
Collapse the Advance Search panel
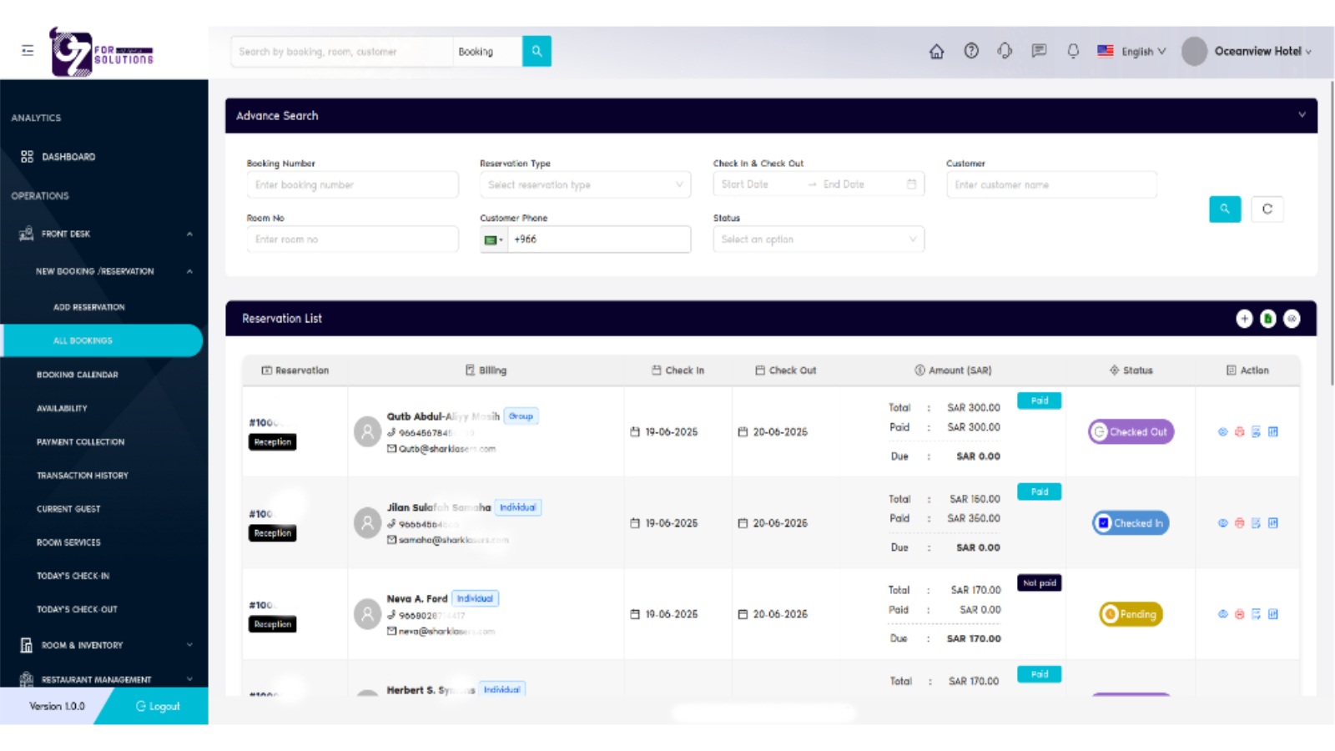coord(1303,115)
